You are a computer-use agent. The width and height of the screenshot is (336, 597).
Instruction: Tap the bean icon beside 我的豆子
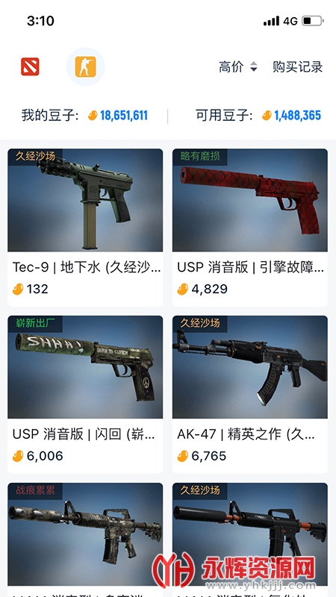click(x=93, y=116)
